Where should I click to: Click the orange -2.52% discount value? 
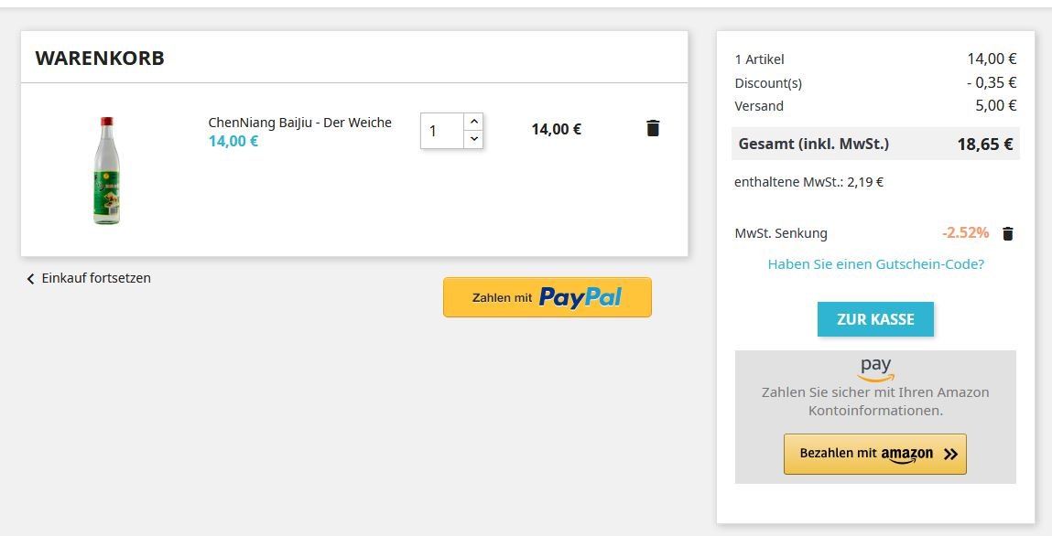[965, 233]
